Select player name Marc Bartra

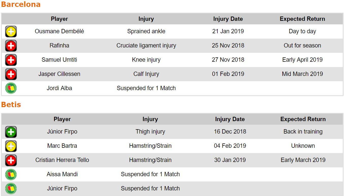click(62, 146)
